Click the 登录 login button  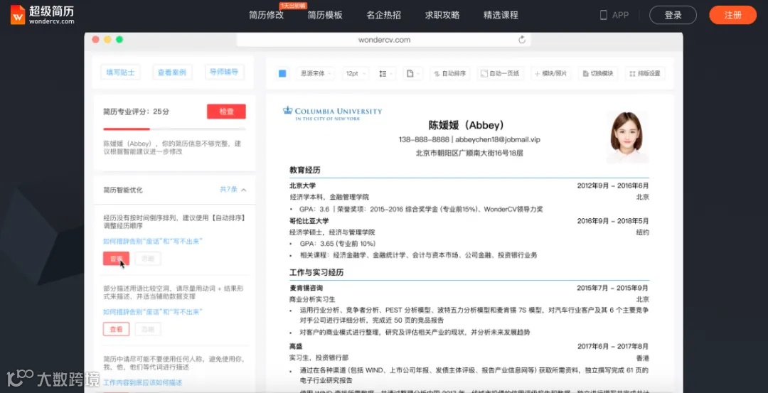coord(673,15)
